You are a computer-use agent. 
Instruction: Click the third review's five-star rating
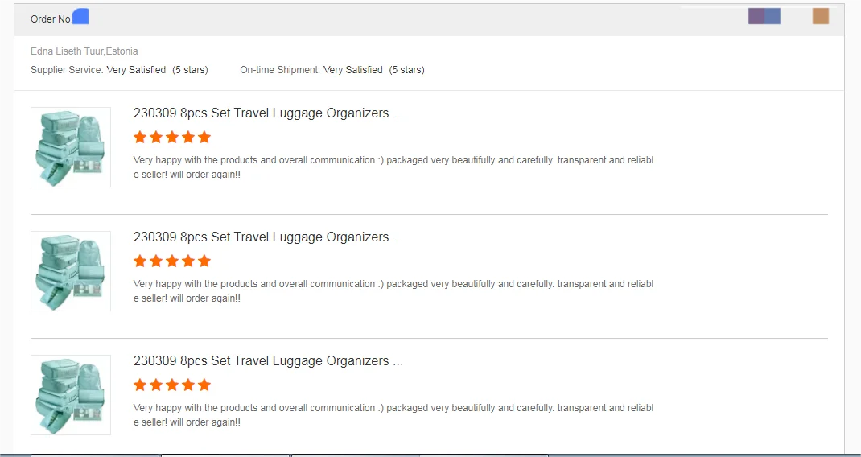pyautogui.click(x=172, y=385)
